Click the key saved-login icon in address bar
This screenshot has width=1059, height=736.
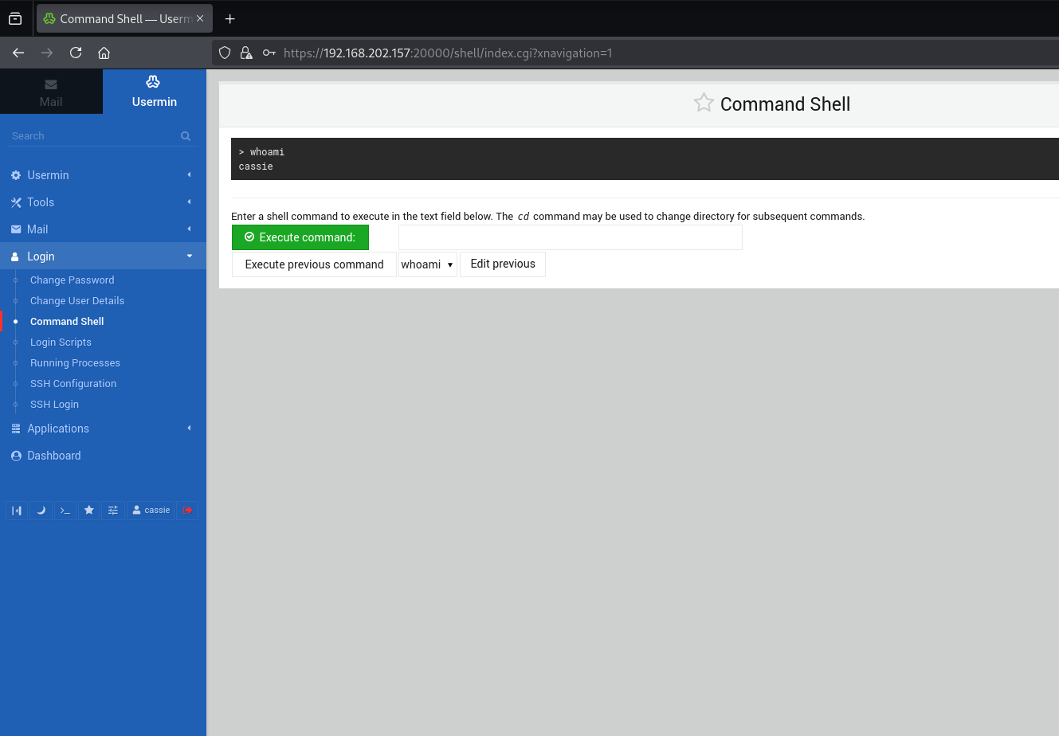click(269, 53)
